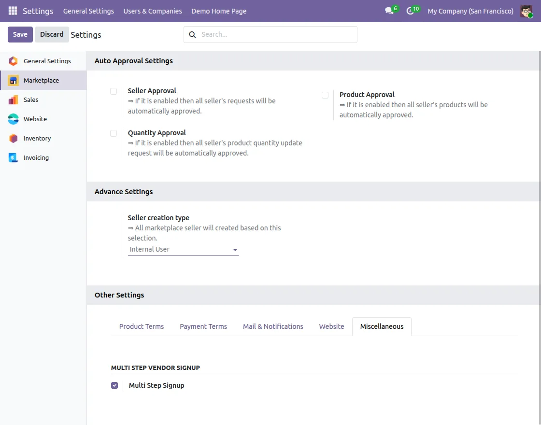
Task: Click the Inventory box icon
Action: [13, 138]
